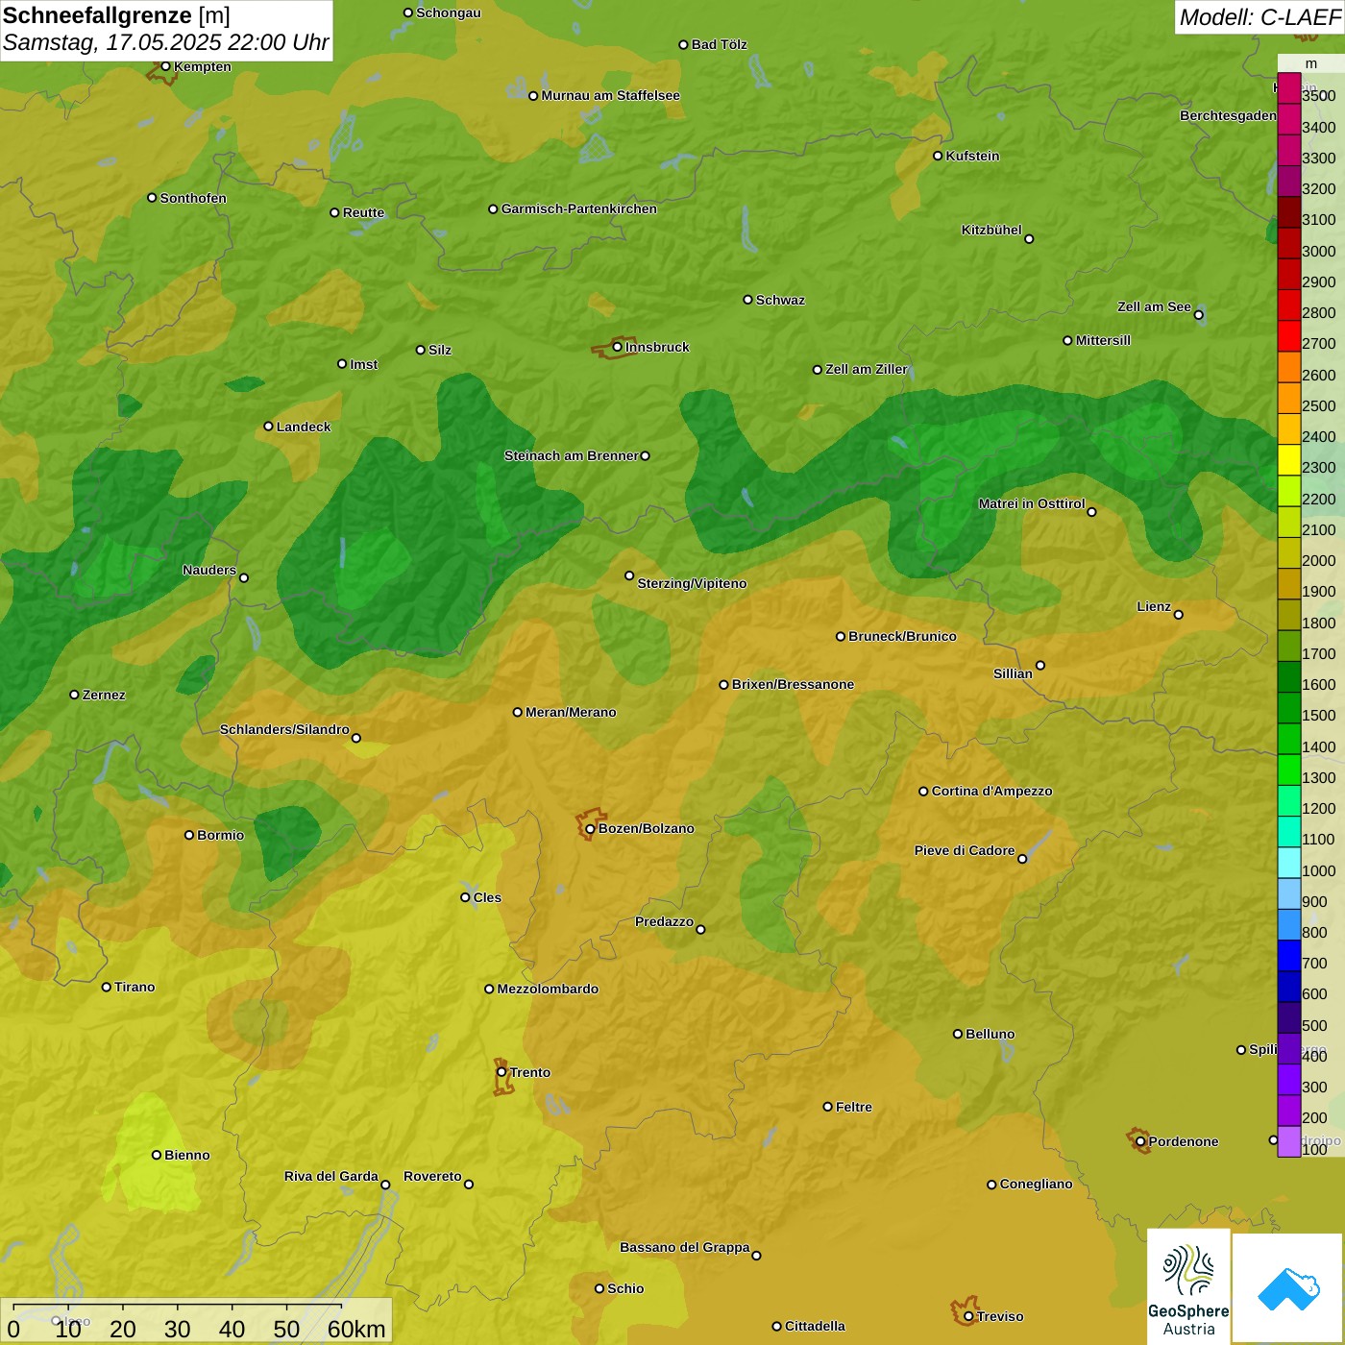Click the 60km scale bar label
The width and height of the screenshot is (1345, 1345).
(x=356, y=1329)
